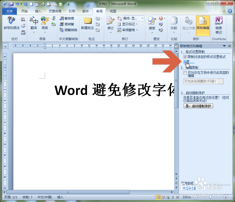Click the 100% zoom level button
This screenshot has width=235, height=202.
pos(187,197)
